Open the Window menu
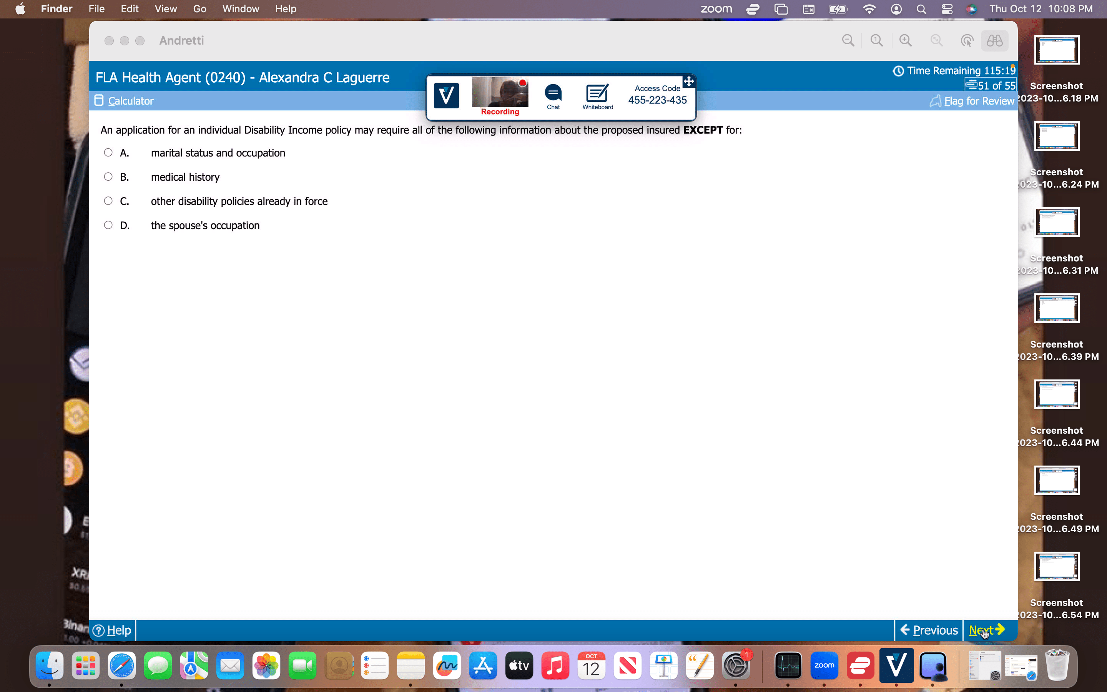The height and width of the screenshot is (692, 1107). tap(241, 9)
